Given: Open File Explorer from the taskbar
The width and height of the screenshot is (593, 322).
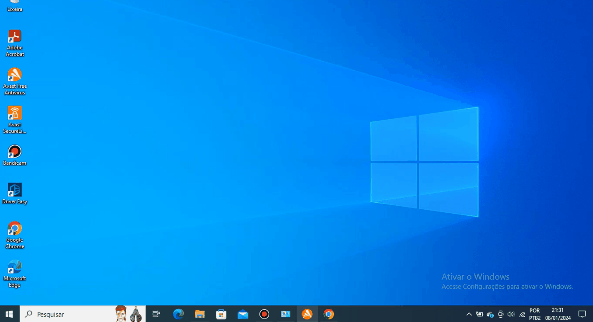Looking at the screenshot, I should click(x=200, y=314).
